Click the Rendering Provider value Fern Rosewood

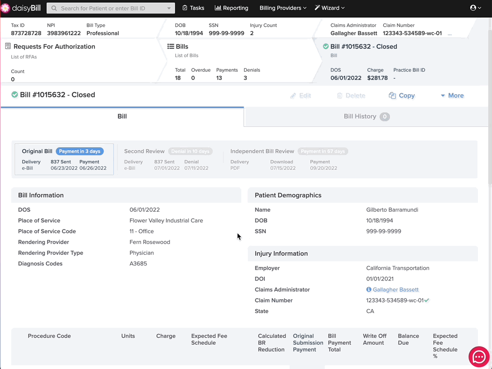149,242
